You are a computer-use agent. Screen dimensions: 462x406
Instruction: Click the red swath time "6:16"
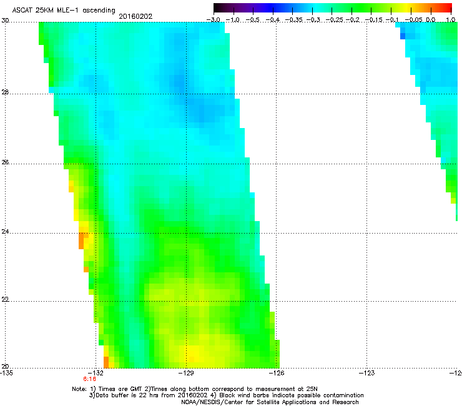(x=89, y=379)
